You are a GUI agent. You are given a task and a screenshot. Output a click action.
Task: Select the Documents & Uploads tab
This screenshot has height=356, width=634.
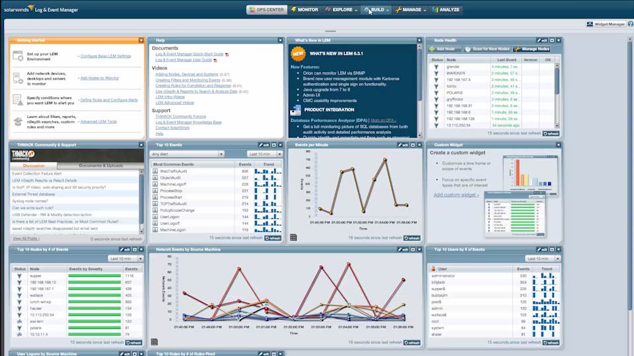coord(100,165)
